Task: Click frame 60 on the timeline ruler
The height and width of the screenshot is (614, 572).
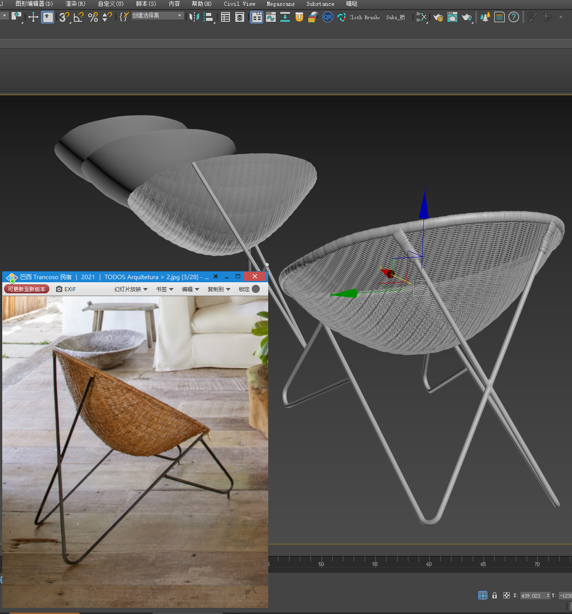Action: tap(429, 559)
